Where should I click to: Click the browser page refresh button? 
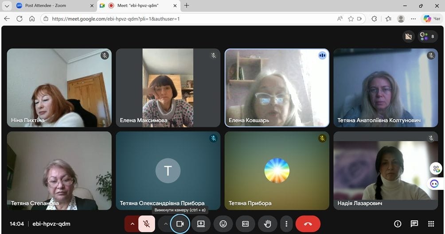click(20, 19)
